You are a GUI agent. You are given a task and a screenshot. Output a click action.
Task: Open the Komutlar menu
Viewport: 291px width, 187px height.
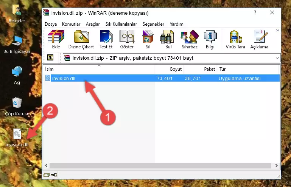[71, 24]
